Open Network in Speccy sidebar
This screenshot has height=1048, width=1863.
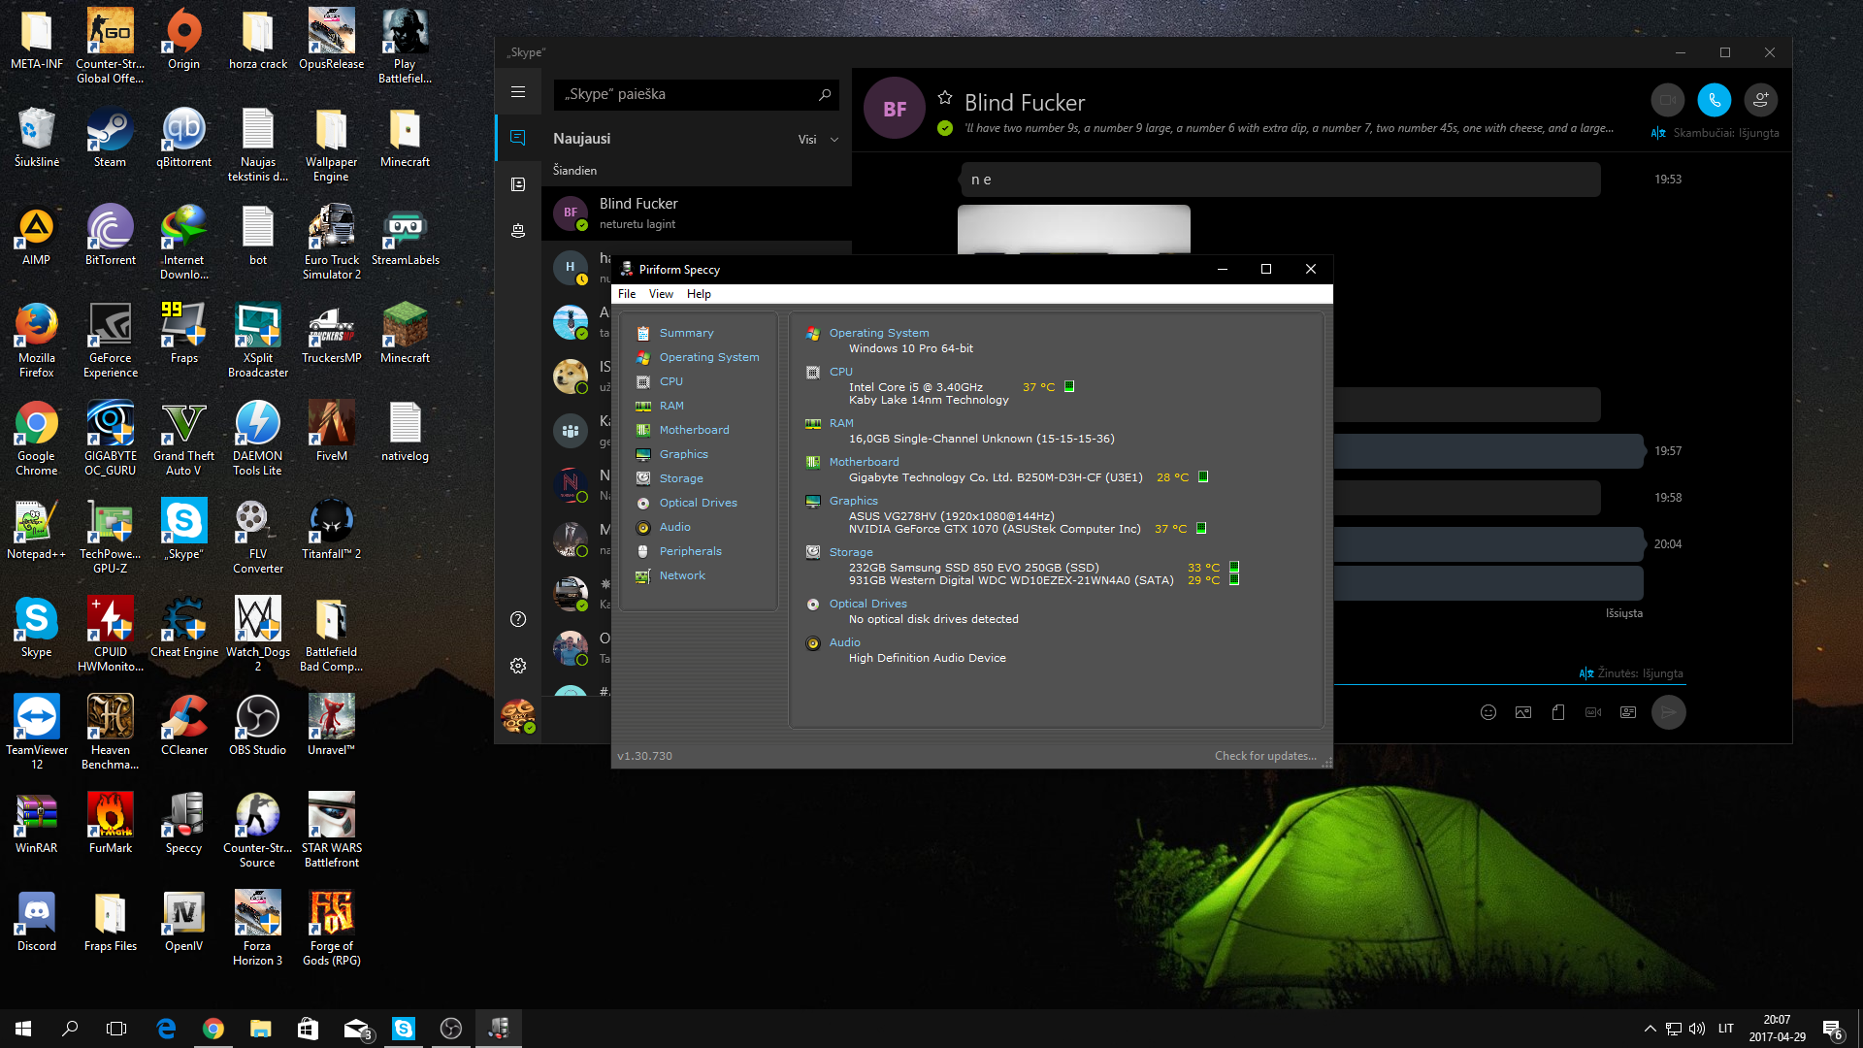tap(682, 575)
